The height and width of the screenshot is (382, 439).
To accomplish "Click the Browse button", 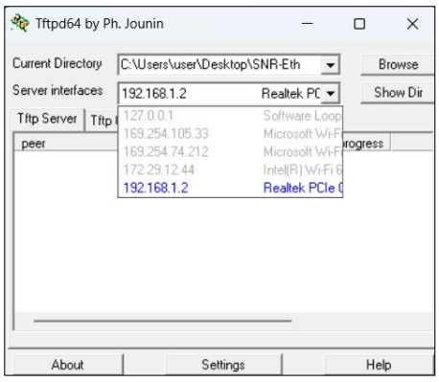I will click(x=398, y=65).
